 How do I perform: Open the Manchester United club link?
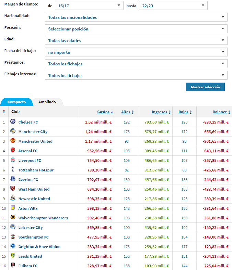(35, 141)
